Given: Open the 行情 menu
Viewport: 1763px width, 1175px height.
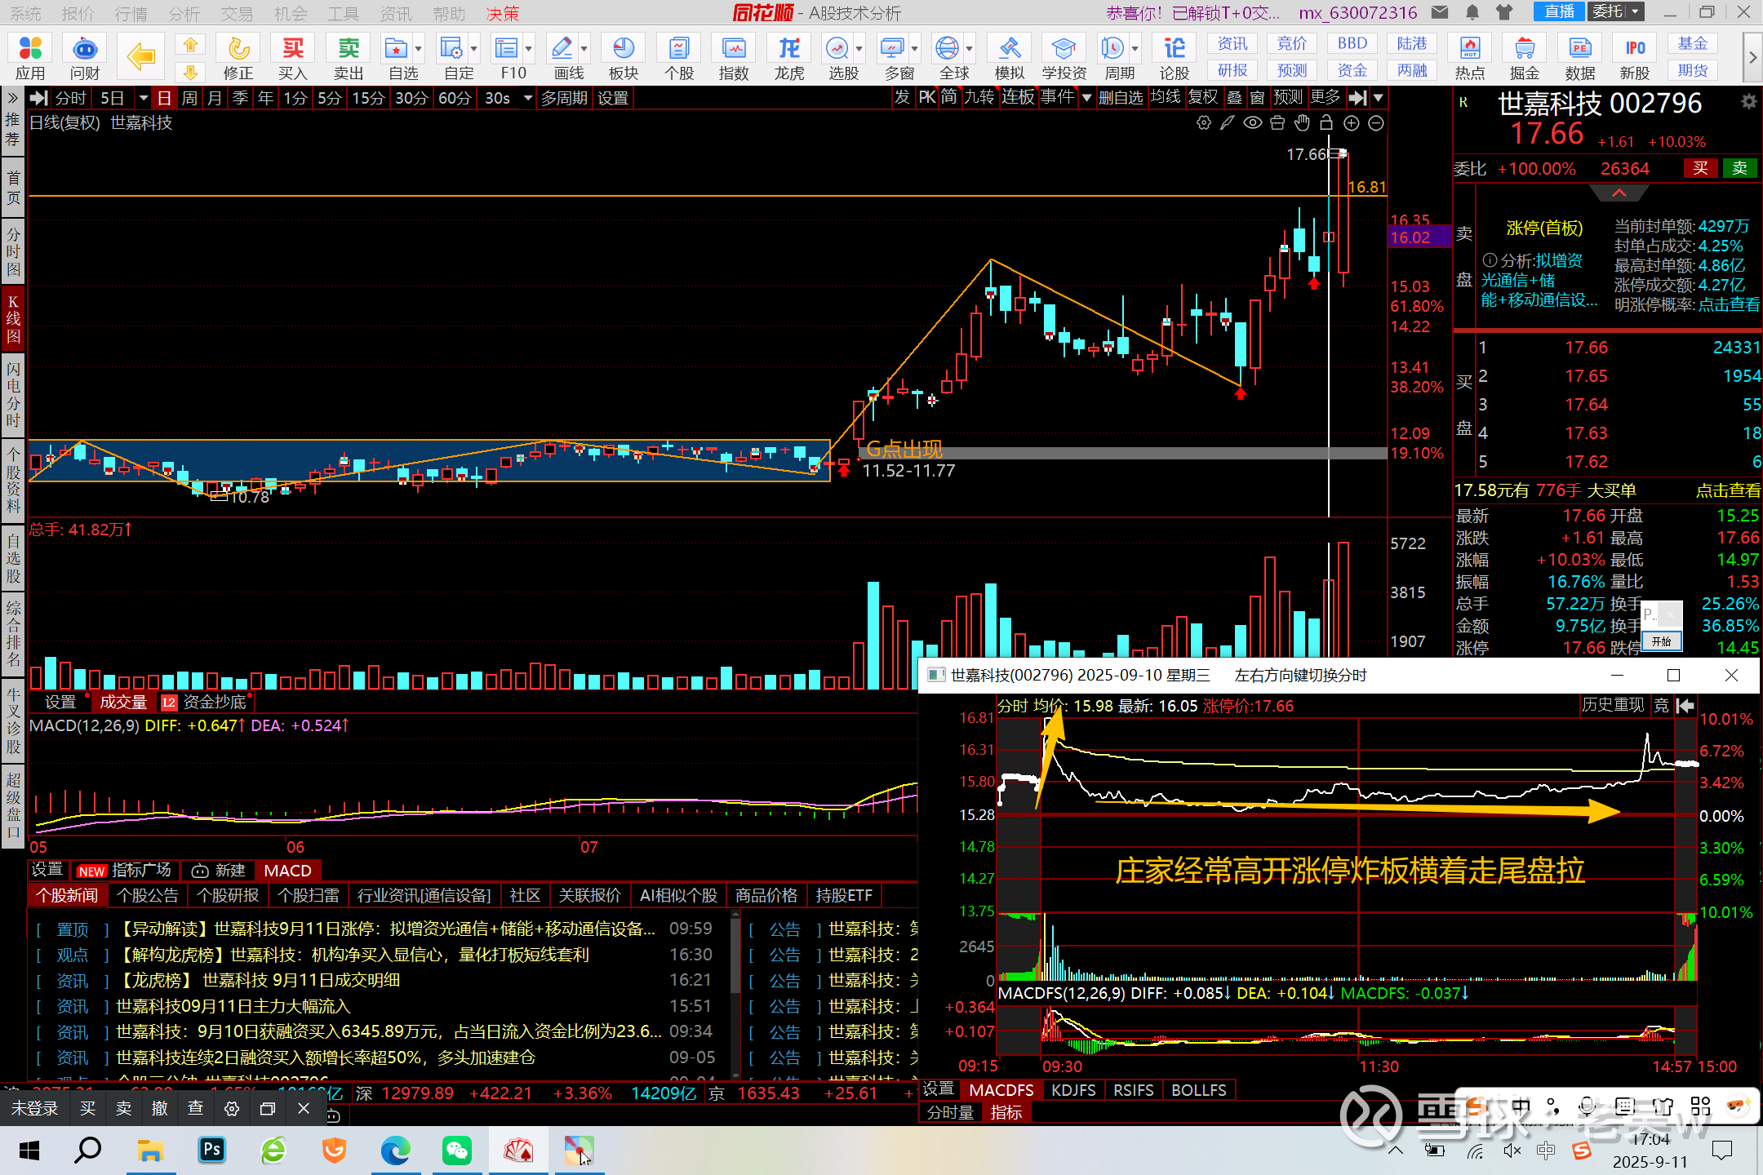Looking at the screenshot, I should 131,13.
